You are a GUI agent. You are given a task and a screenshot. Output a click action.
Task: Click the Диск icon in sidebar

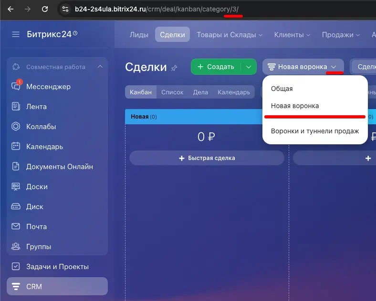pos(16,207)
